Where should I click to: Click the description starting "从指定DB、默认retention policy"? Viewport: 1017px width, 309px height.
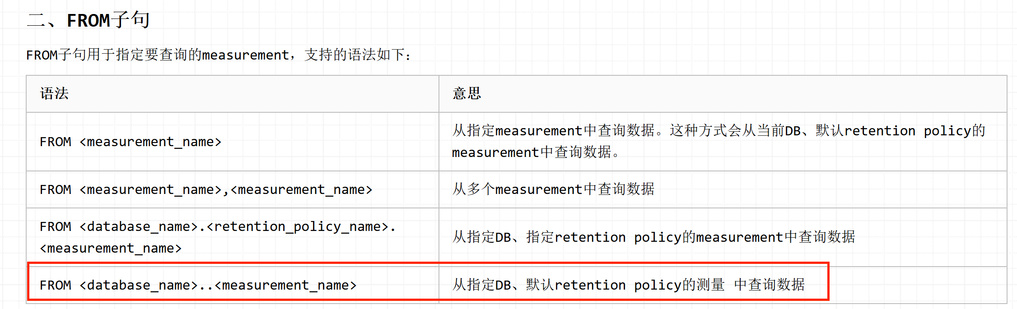pyautogui.click(x=629, y=285)
